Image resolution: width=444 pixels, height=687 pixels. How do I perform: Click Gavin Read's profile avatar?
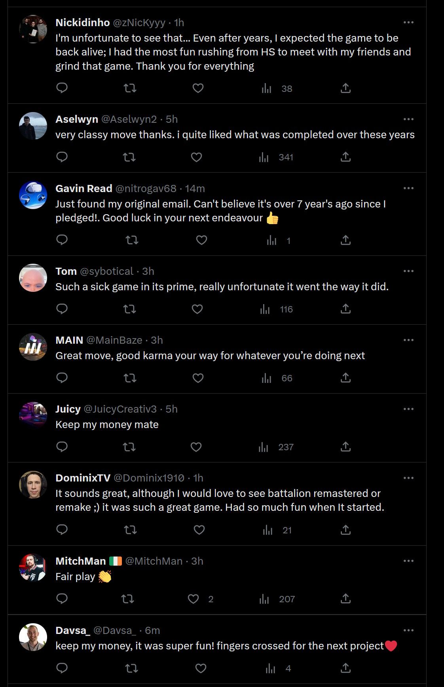click(x=33, y=195)
